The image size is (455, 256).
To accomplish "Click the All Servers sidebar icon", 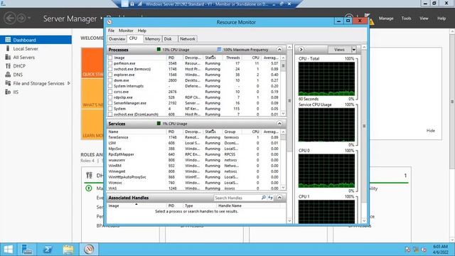I will [8, 57].
